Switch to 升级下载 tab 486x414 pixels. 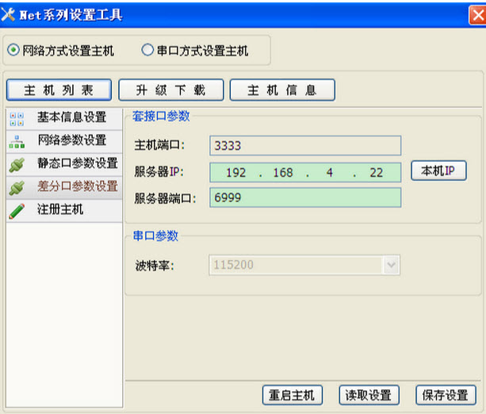click(x=170, y=90)
